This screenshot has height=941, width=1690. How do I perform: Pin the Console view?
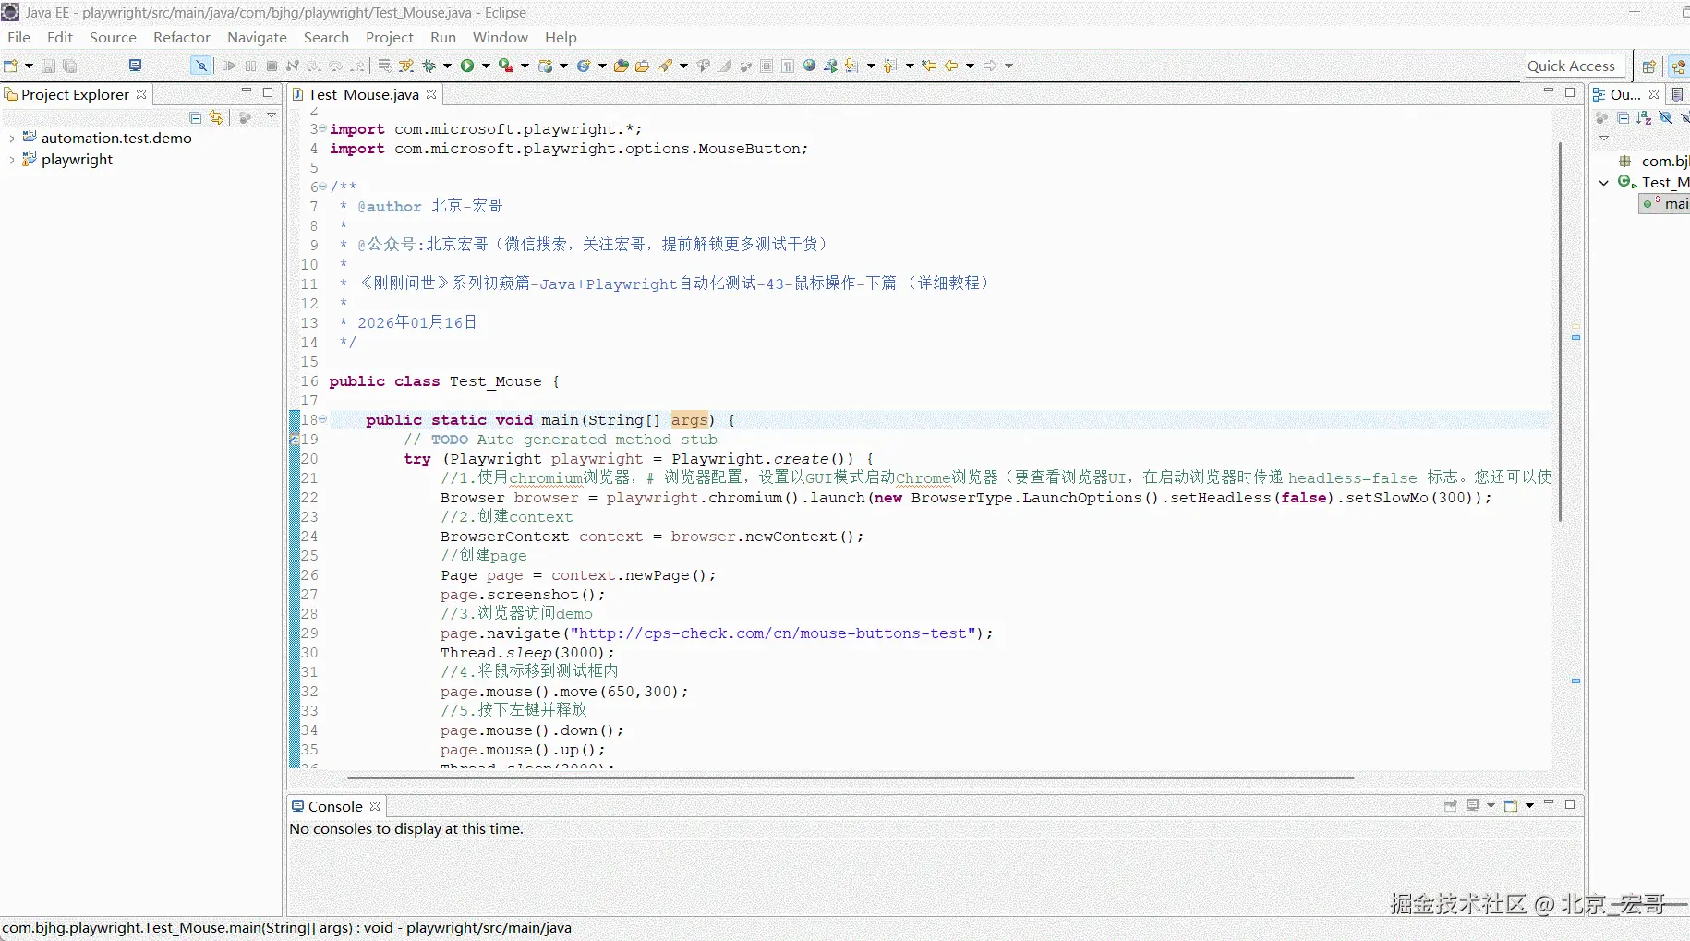[x=1451, y=806]
